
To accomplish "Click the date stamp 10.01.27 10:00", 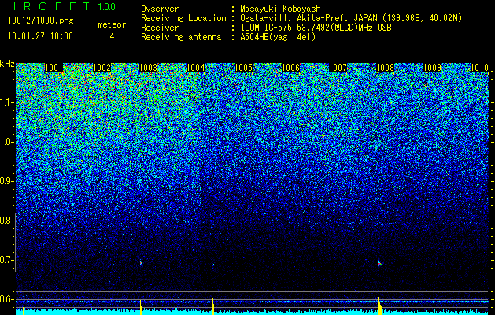I will point(40,36).
